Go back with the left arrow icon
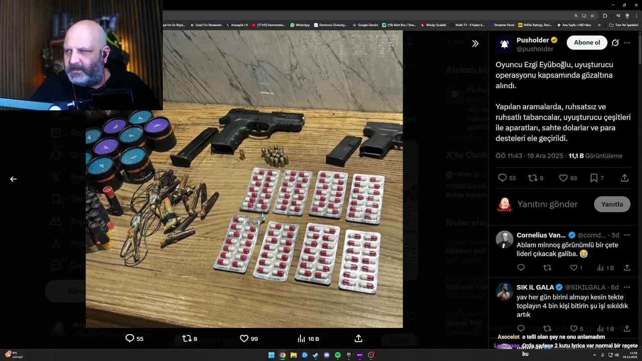Viewport: 642px width, 361px height. (14, 179)
